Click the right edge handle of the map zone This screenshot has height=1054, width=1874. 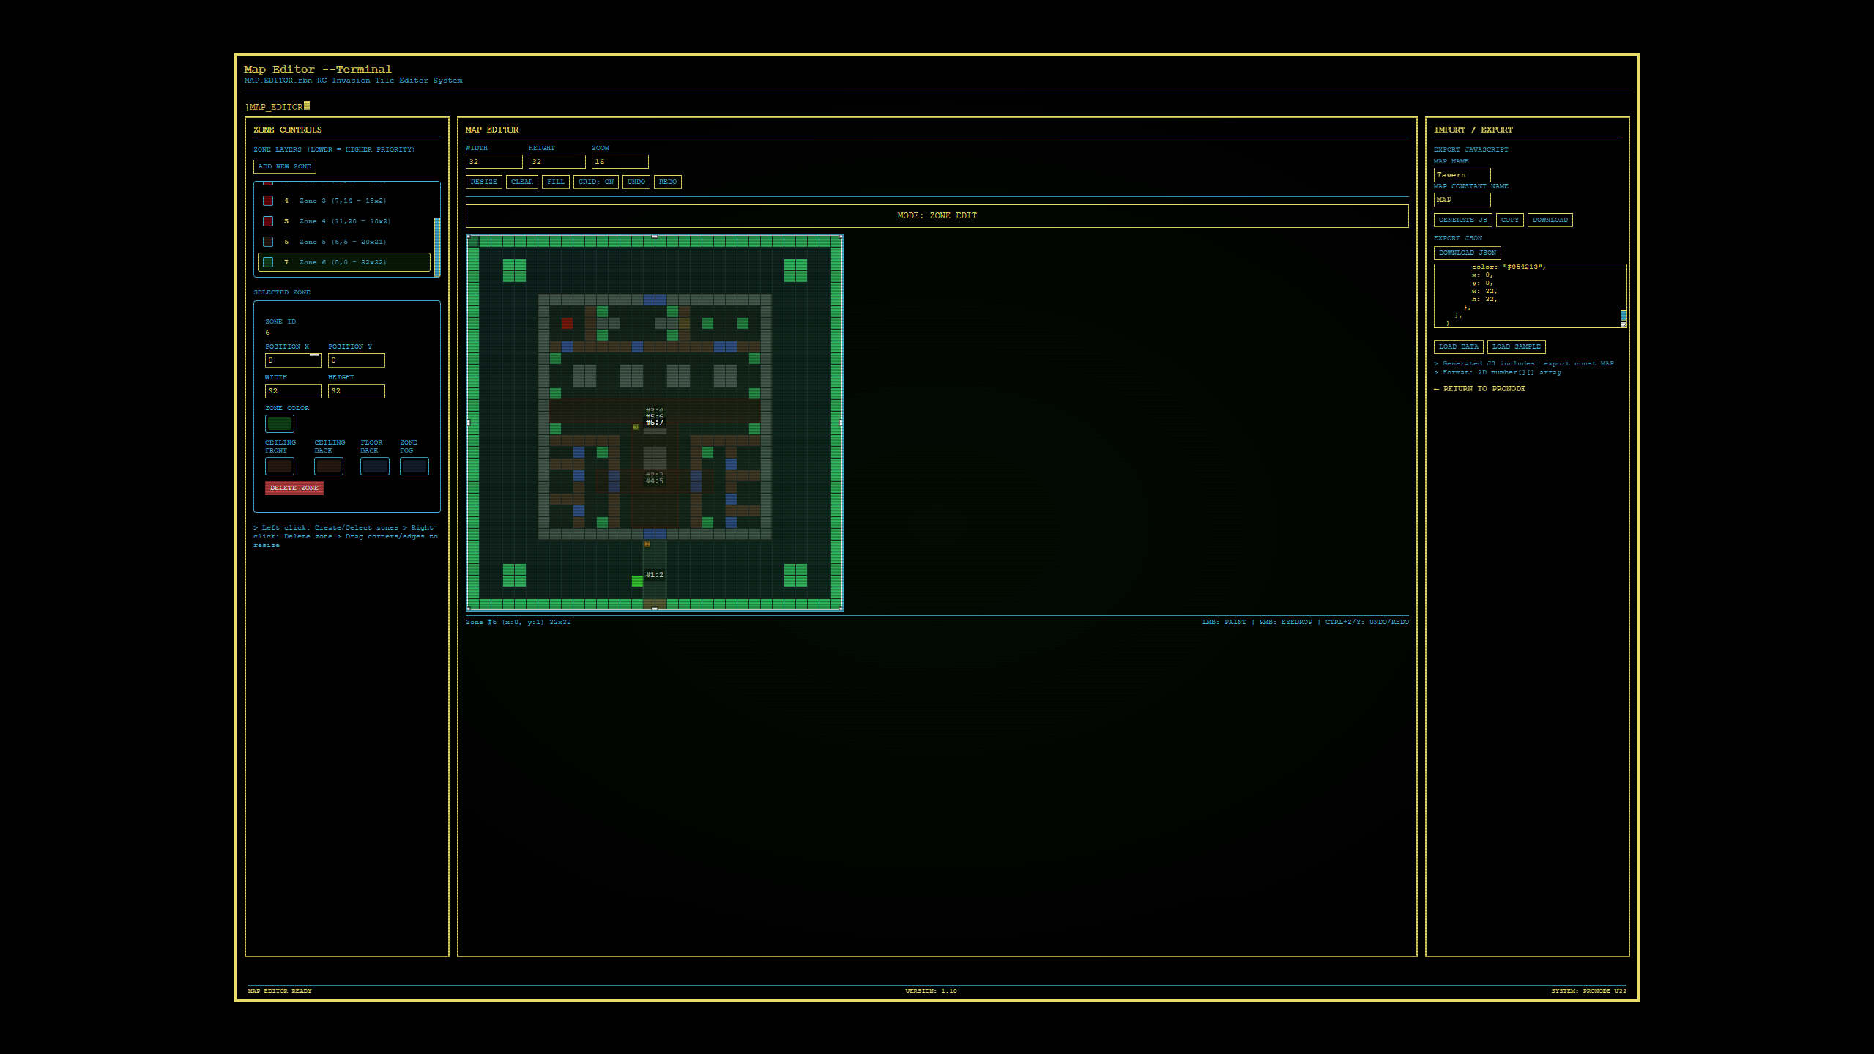[x=841, y=423]
